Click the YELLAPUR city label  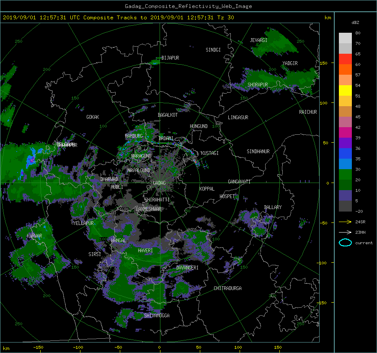[84, 223]
